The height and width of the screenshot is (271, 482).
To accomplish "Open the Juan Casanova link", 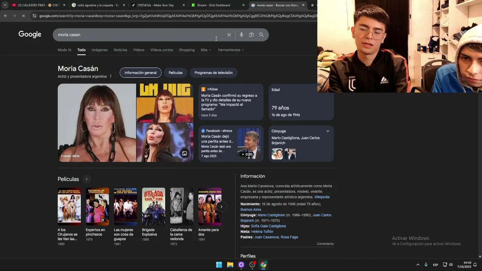I will coord(267,237).
